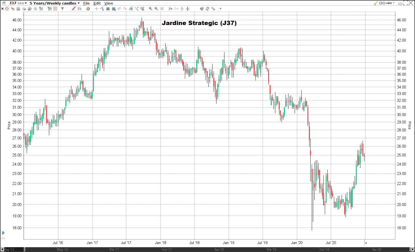Image resolution: width=415 pixels, height=252 pixels.
Task: Click the clock time-period icon
Action: click(30, 9)
